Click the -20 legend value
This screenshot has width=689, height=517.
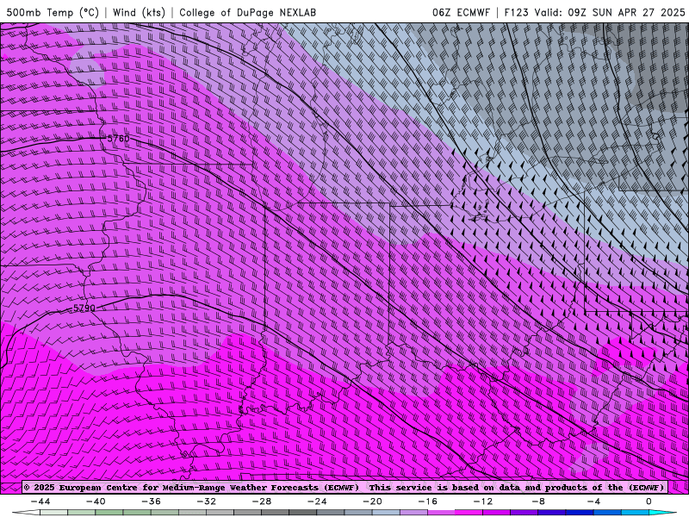pos(372,501)
